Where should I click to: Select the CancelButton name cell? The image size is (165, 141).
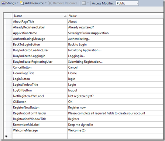[x=40, y=67]
